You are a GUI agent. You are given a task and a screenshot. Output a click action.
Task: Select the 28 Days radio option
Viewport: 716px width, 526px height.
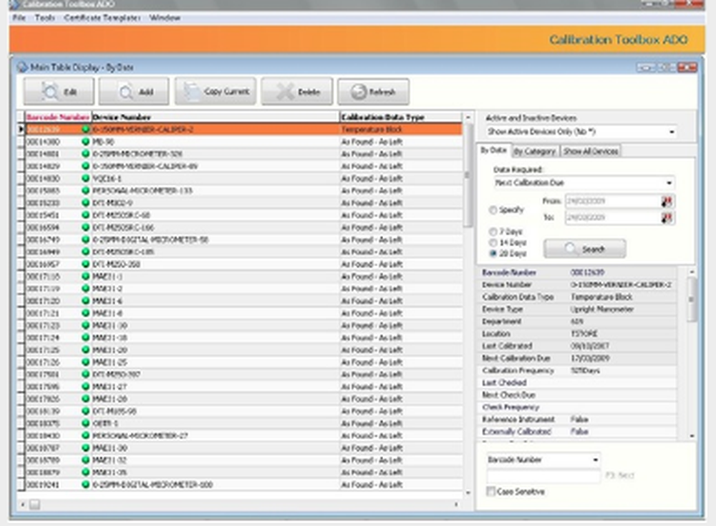[x=493, y=253]
